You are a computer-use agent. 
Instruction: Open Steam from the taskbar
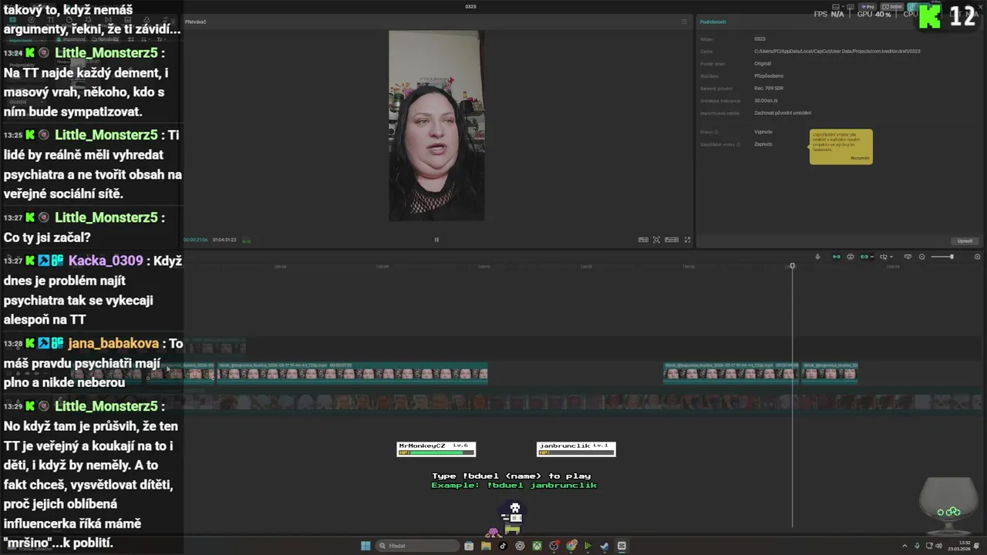point(605,546)
